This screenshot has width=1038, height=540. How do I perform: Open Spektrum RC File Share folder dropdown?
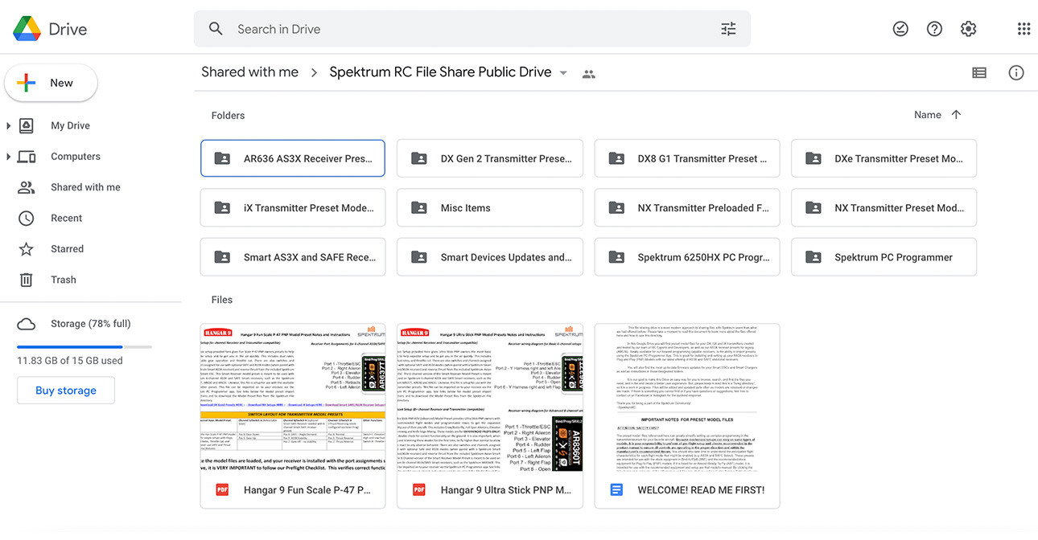(x=563, y=73)
